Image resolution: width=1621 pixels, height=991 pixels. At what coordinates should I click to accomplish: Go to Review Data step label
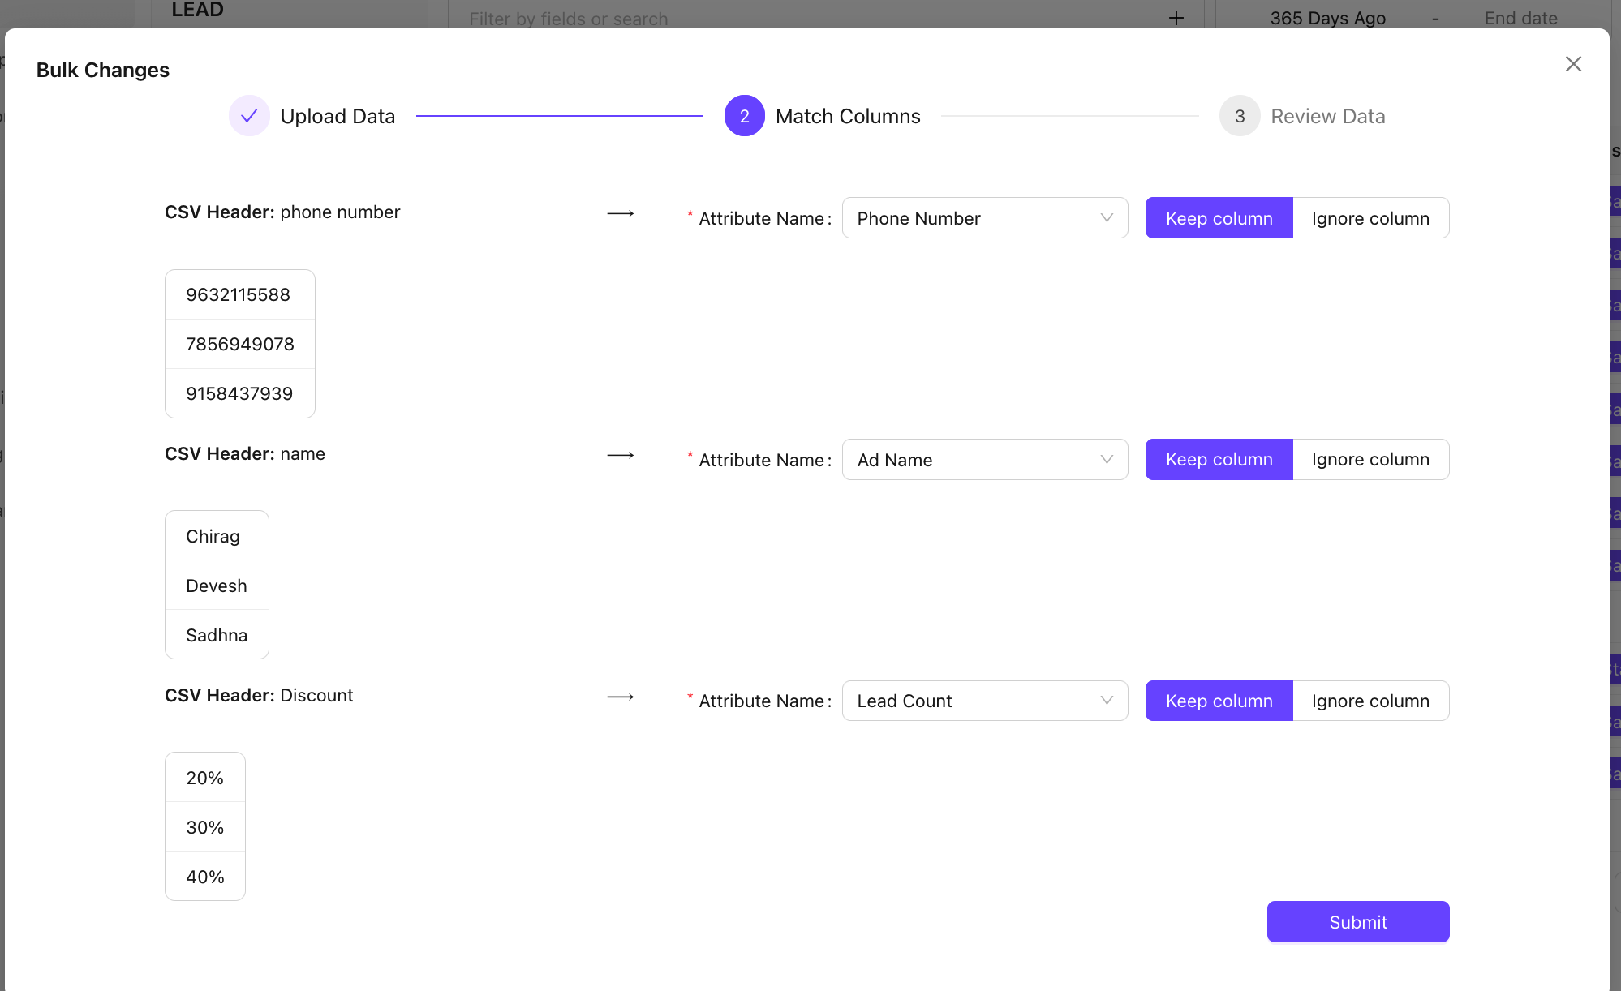pos(1327,116)
